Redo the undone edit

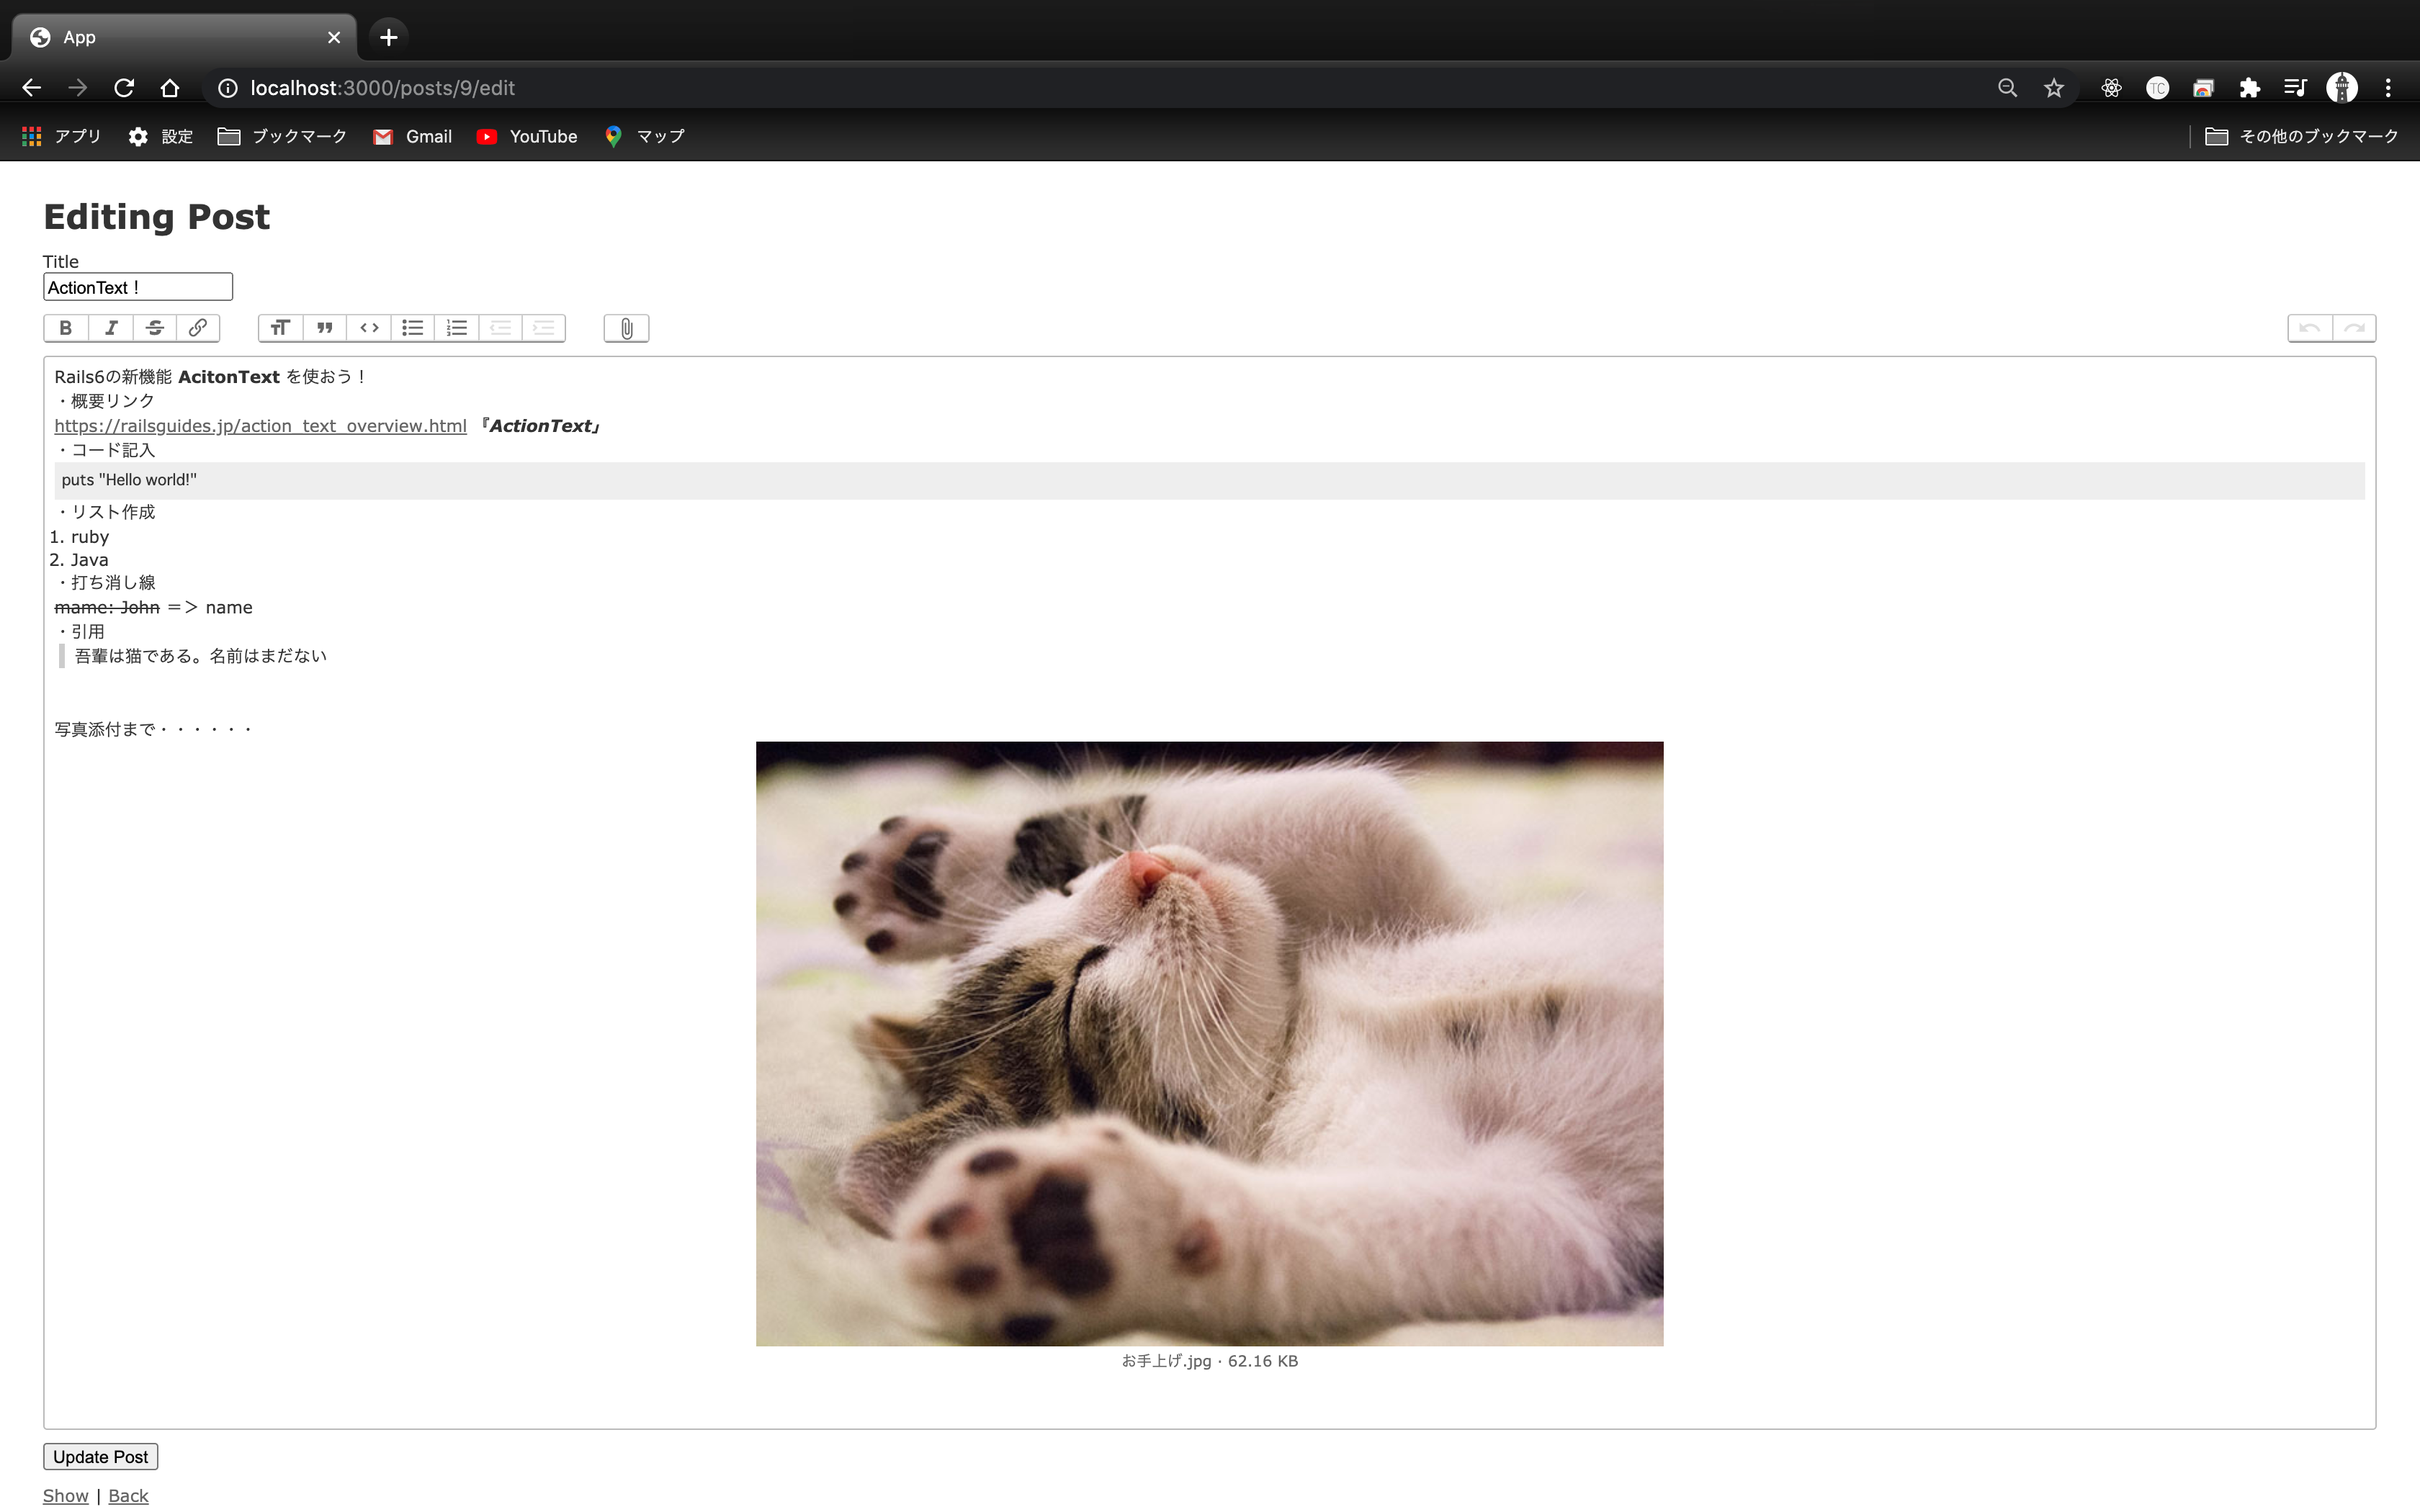pos(2355,328)
